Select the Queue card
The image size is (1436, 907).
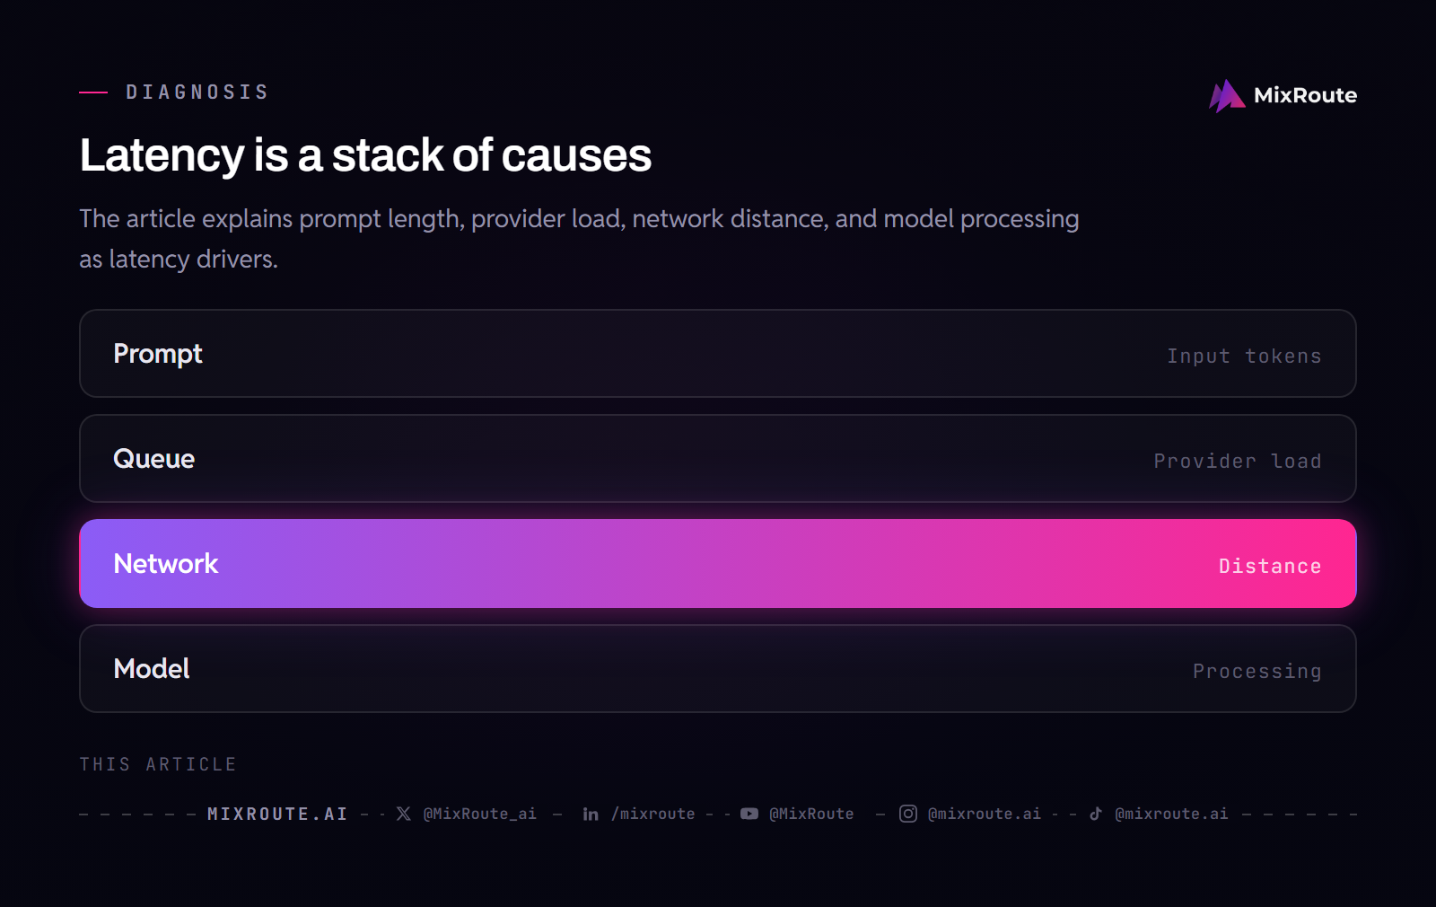pyautogui.click(x=718, y=459)
